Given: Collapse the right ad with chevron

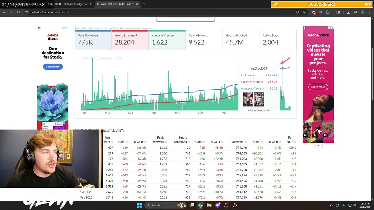Looking at the screenshot, I should 318,146.
